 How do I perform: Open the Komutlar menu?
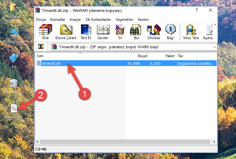[58, 20]
